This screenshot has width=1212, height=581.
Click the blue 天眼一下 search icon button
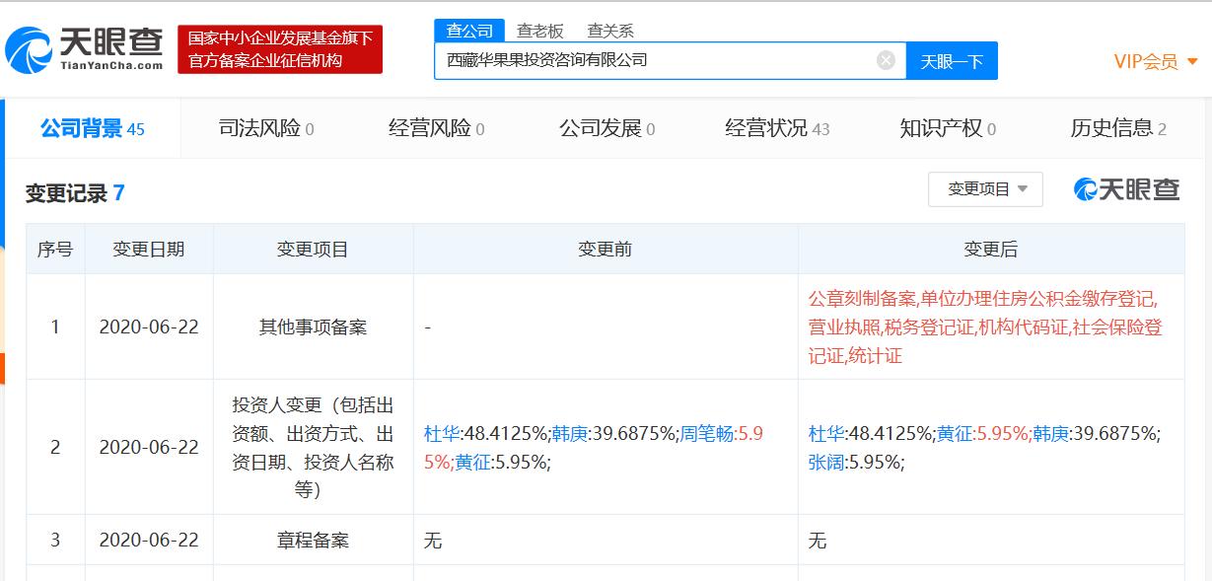[951, 60]
